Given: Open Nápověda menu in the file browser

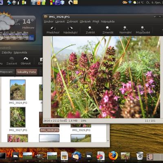Looking at the screenshot, I should pos(20,53).
